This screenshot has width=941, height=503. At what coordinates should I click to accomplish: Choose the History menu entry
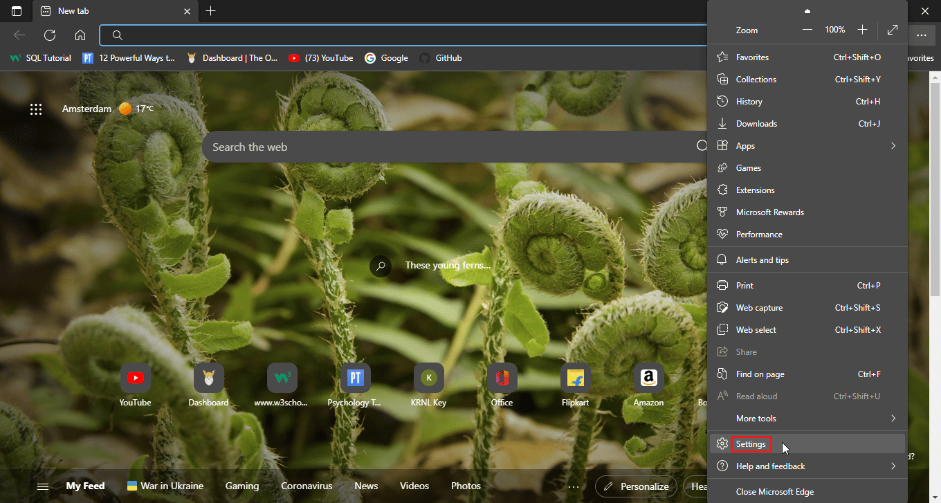(x=749, y=102)
